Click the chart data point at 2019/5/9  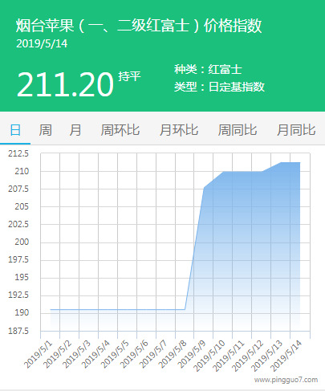[204, 188]
